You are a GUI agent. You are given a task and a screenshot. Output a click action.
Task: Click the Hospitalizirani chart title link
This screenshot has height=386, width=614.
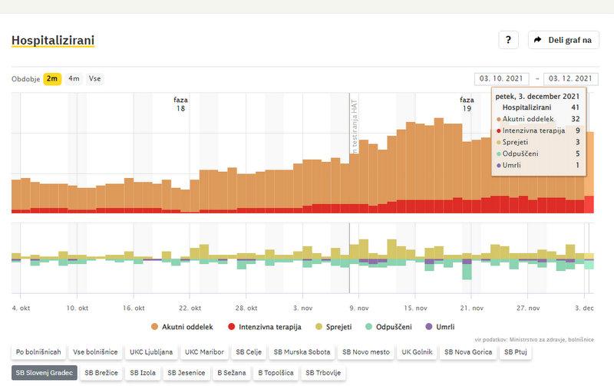point(53,40)
